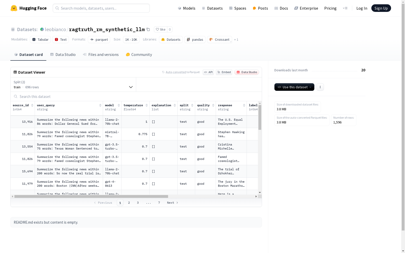Image resolution: width=405 pixels, height=253 pixels.
Task: Sort by the temperature column arrows
Action: [147, 105]
